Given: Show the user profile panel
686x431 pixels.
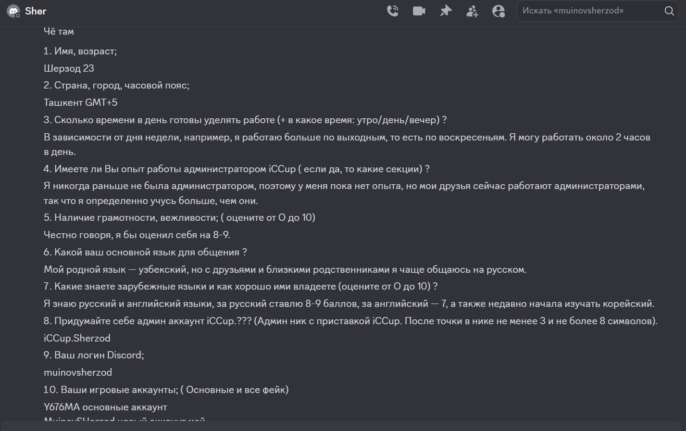Looking at the screenshot, I should [499, 11].
